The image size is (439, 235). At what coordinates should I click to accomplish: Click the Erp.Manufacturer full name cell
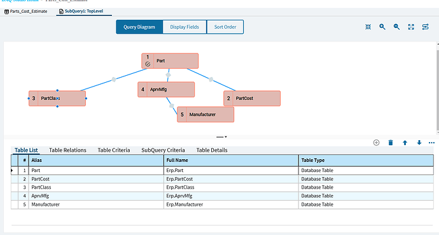[x=231, y=204]
